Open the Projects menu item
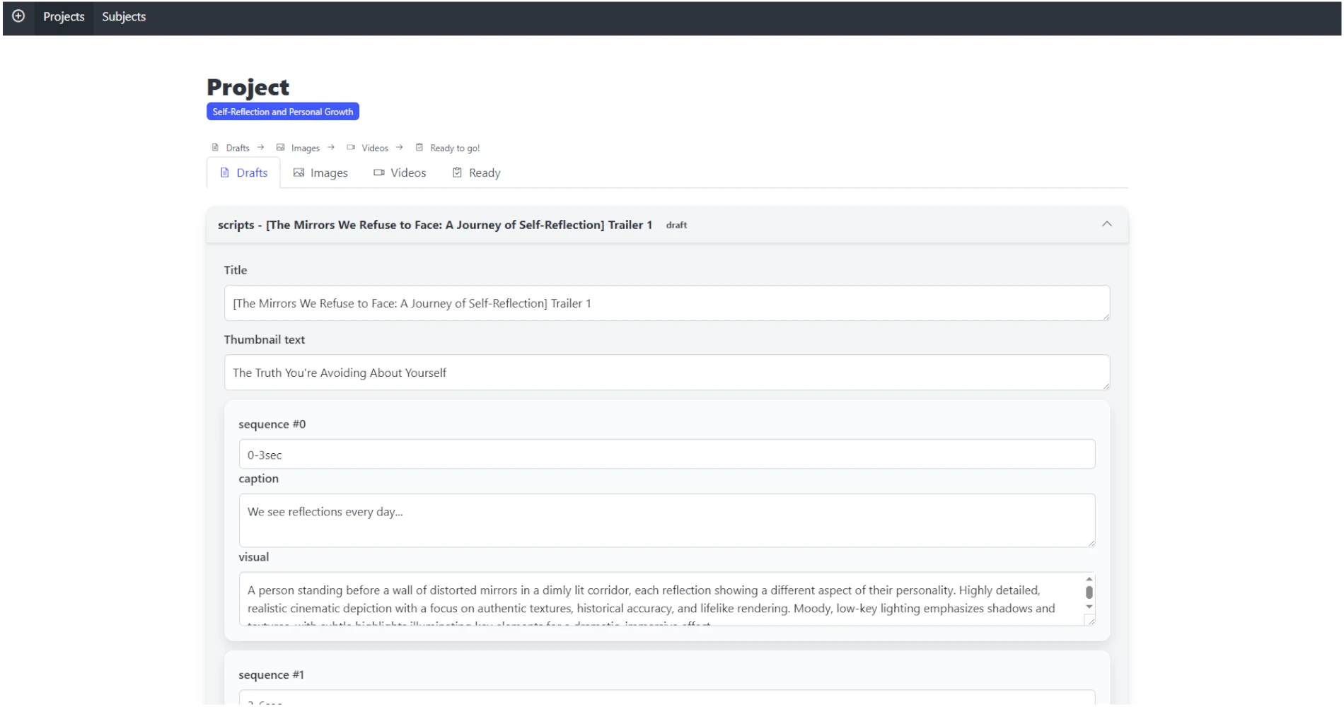The width and height of the screenshot is (1344, 707). 64,17
